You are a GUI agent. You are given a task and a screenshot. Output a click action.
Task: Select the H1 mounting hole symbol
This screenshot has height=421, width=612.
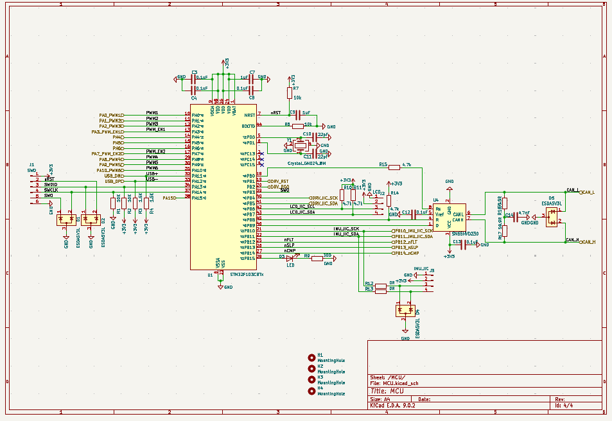(x=312, y=357)
